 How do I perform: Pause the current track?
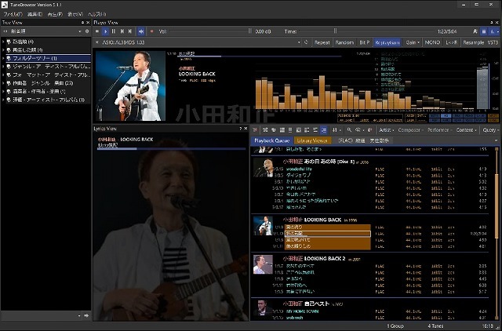point(114,31)
